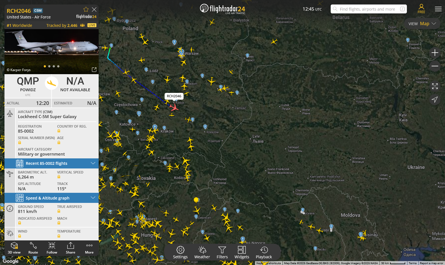
Task: Click the locked Mach icon
Action: (x=59, y=223)
